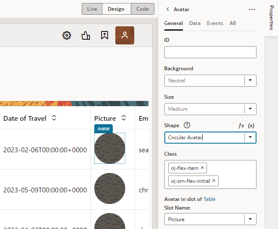Click into the ID input field
278x229 pixels.
pos(210,52)
